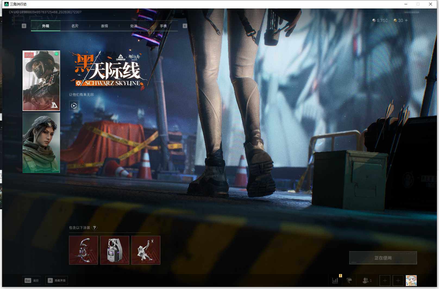439x289 pixels.
Task: Minimize the 三角洲行动 window
Action: [x=406, y=4]
